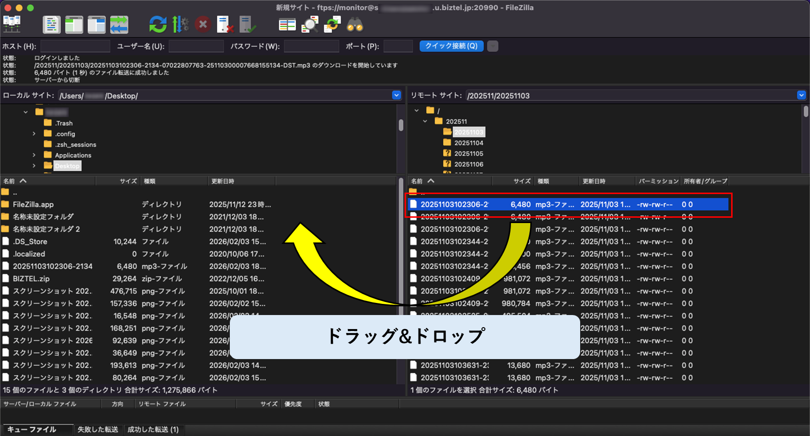Toggle the transfer queue display
This screenshot has height=436, width=810.
pyautogui.click(x=119, y=24)
